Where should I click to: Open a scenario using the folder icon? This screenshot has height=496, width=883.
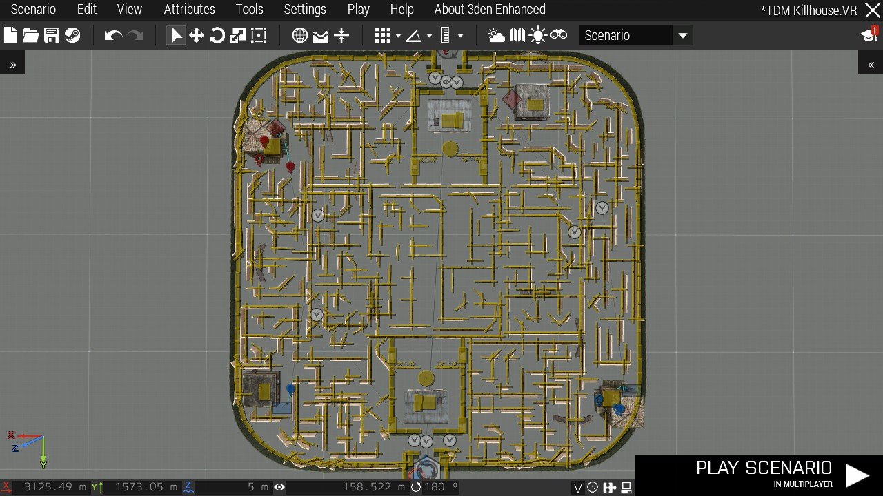(31, 35)
